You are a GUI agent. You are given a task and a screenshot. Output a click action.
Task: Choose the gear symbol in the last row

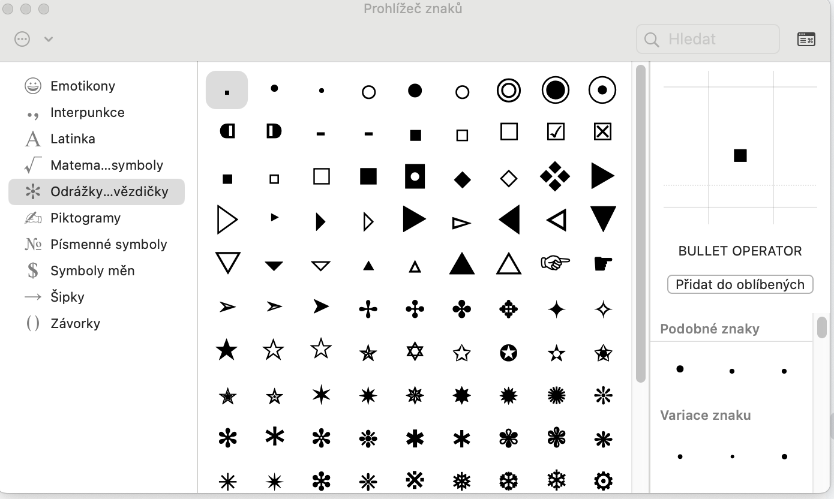[x=602, y=480]
